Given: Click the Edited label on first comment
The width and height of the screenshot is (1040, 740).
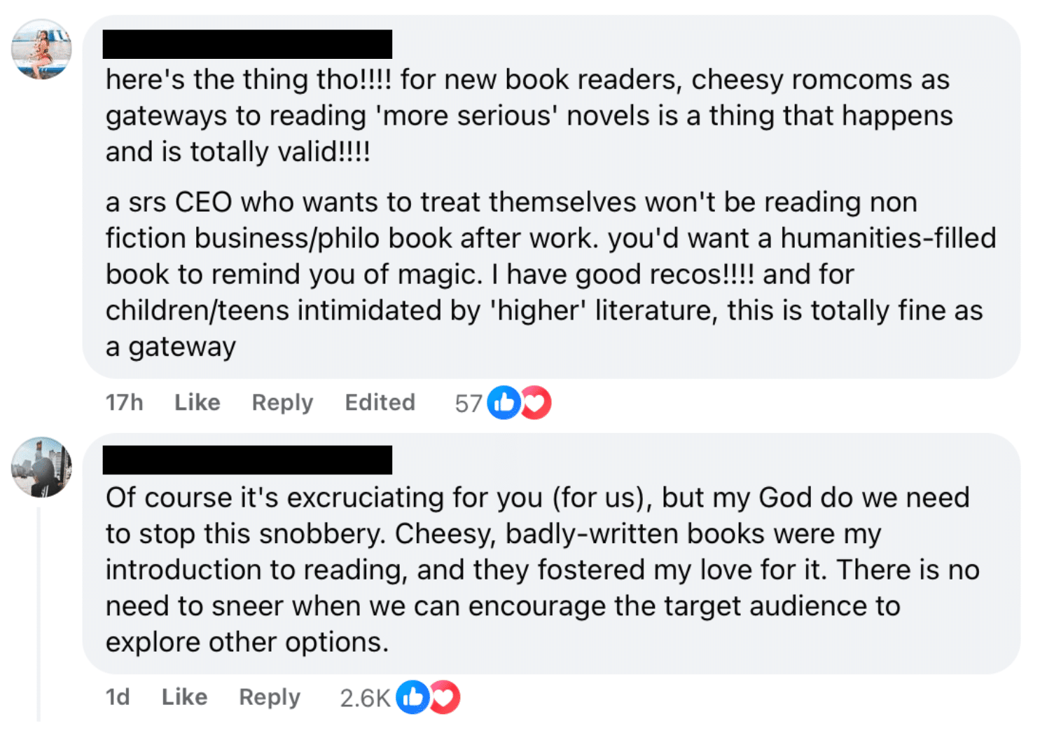Looking at the screenshot, I should pyautogui.click(x=379, y=402).
